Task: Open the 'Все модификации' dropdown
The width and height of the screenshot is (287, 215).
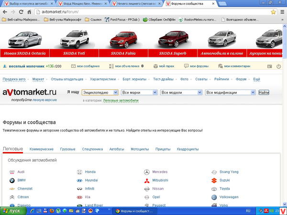Action: (230, 93)
